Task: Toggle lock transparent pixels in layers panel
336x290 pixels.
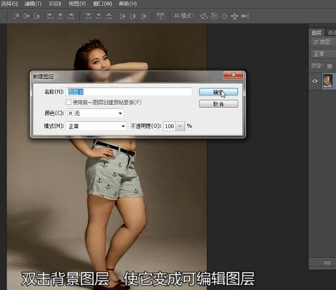Action: 330,66
